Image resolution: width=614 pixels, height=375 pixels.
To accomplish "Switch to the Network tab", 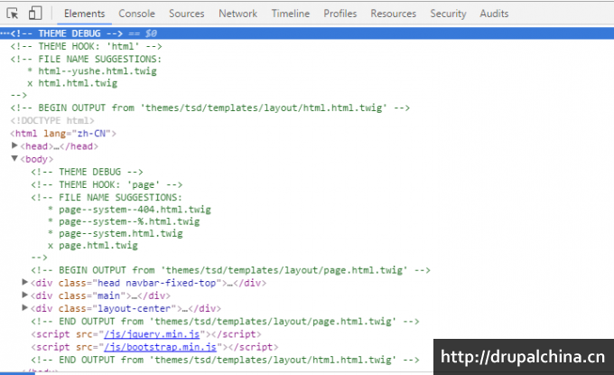I will [x=237, y=14].
